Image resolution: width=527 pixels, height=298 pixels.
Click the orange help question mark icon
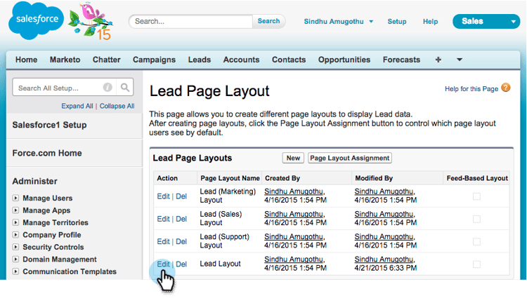click(505, 88)
